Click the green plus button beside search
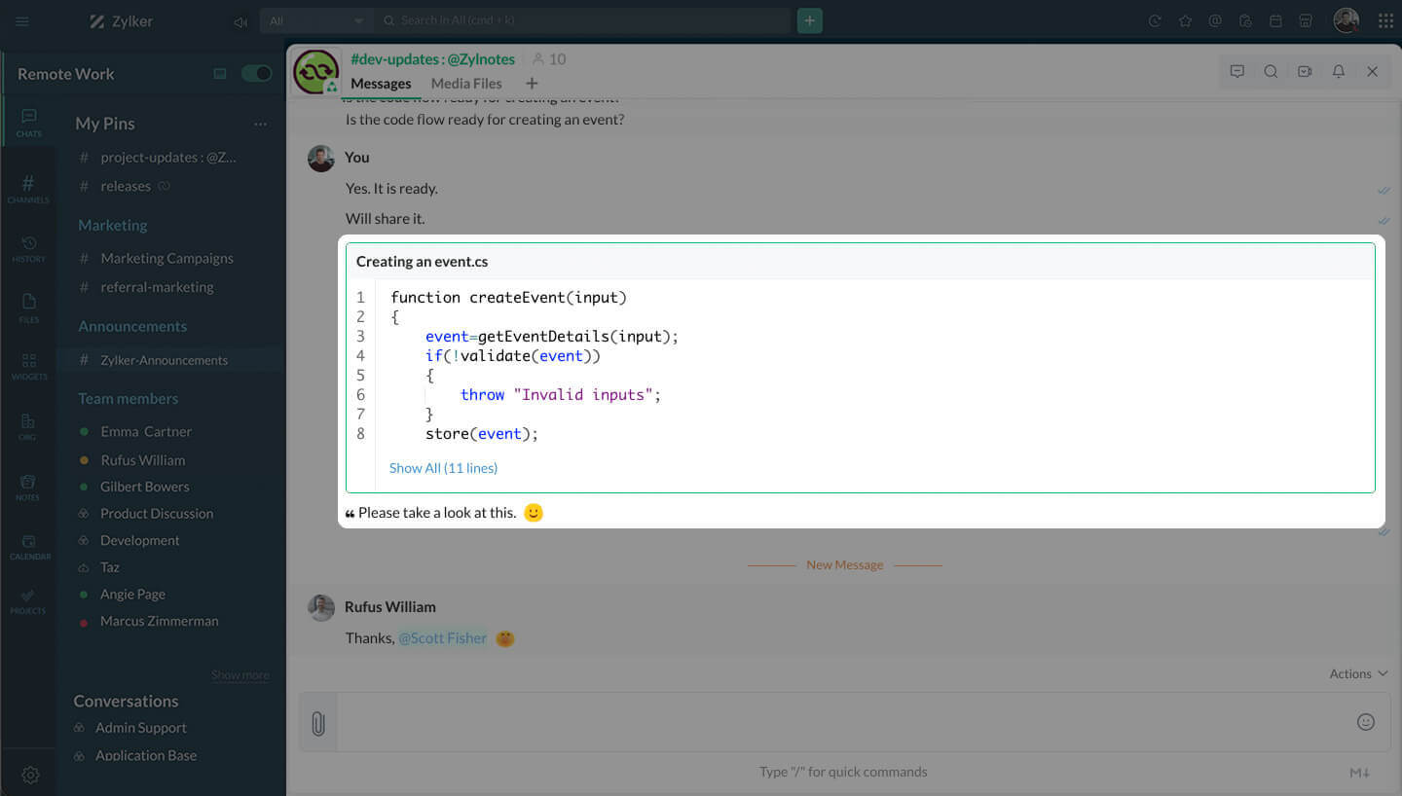 pyautogui.click(x=809, y=20)
